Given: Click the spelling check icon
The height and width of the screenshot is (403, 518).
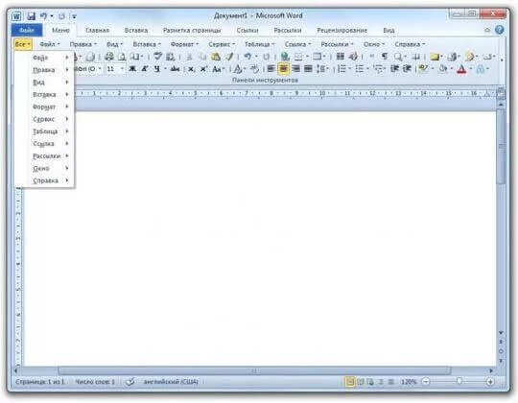Looking at the screenshot, I should pos(158,57).
